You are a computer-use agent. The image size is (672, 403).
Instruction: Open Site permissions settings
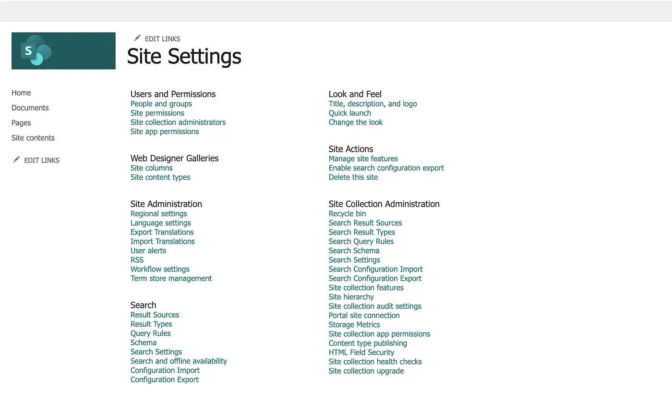[x=157, y=113]
